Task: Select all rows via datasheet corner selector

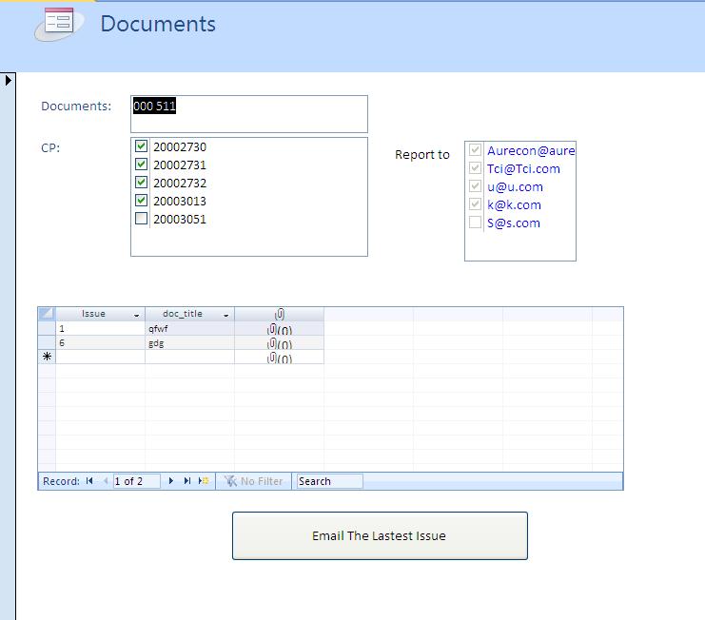Action: [46, 314]
